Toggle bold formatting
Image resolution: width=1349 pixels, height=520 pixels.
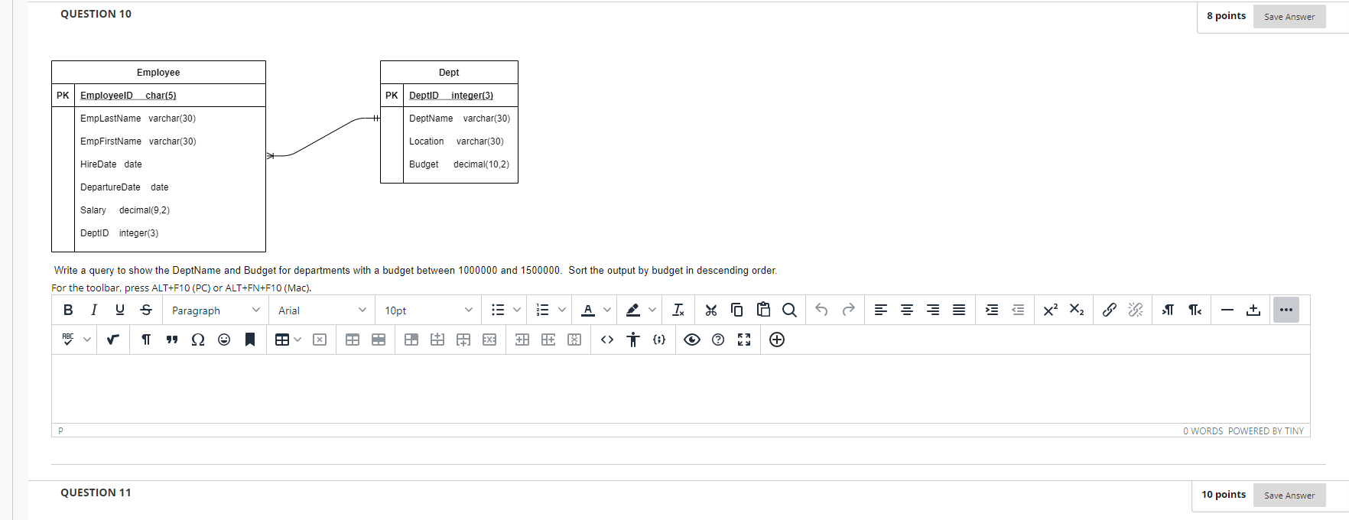[68, 310]
